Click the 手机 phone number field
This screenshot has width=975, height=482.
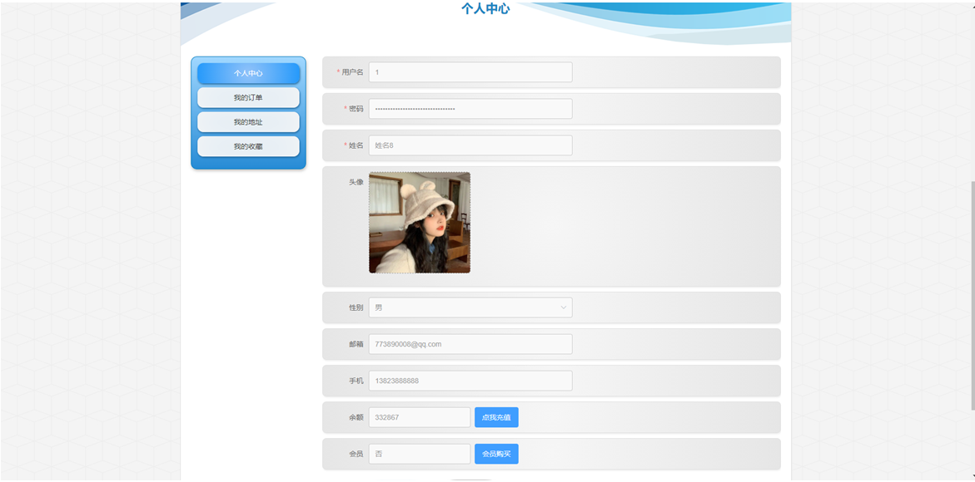pos(470,381)
